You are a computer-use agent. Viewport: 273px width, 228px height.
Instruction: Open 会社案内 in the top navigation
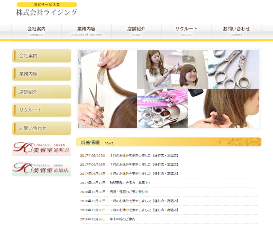pos(36,31)
